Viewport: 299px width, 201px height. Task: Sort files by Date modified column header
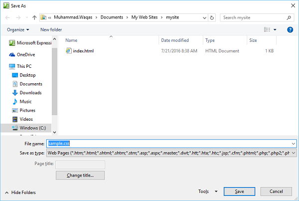click(x=175, y=40)
